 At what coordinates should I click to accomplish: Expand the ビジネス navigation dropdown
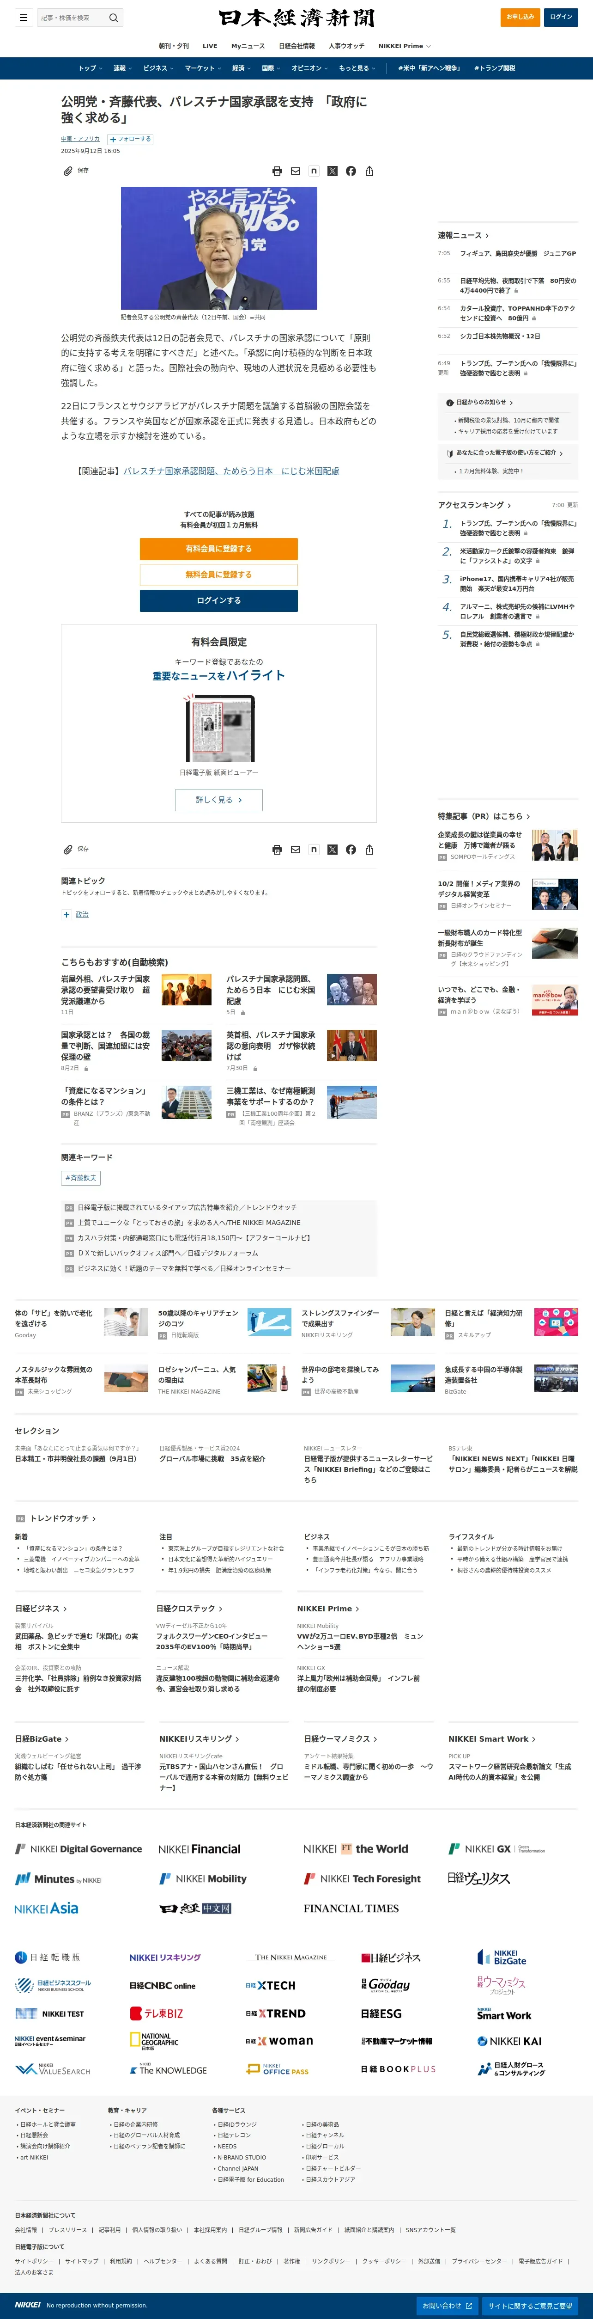pyautogui.click(x=158, y=68)
